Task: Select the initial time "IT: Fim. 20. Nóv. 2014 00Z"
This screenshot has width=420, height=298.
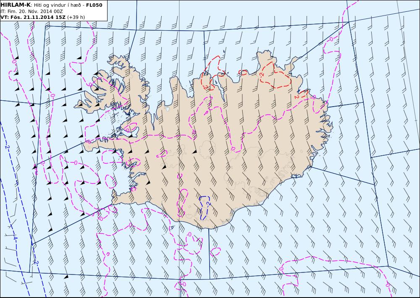Action: pos(31,11)
